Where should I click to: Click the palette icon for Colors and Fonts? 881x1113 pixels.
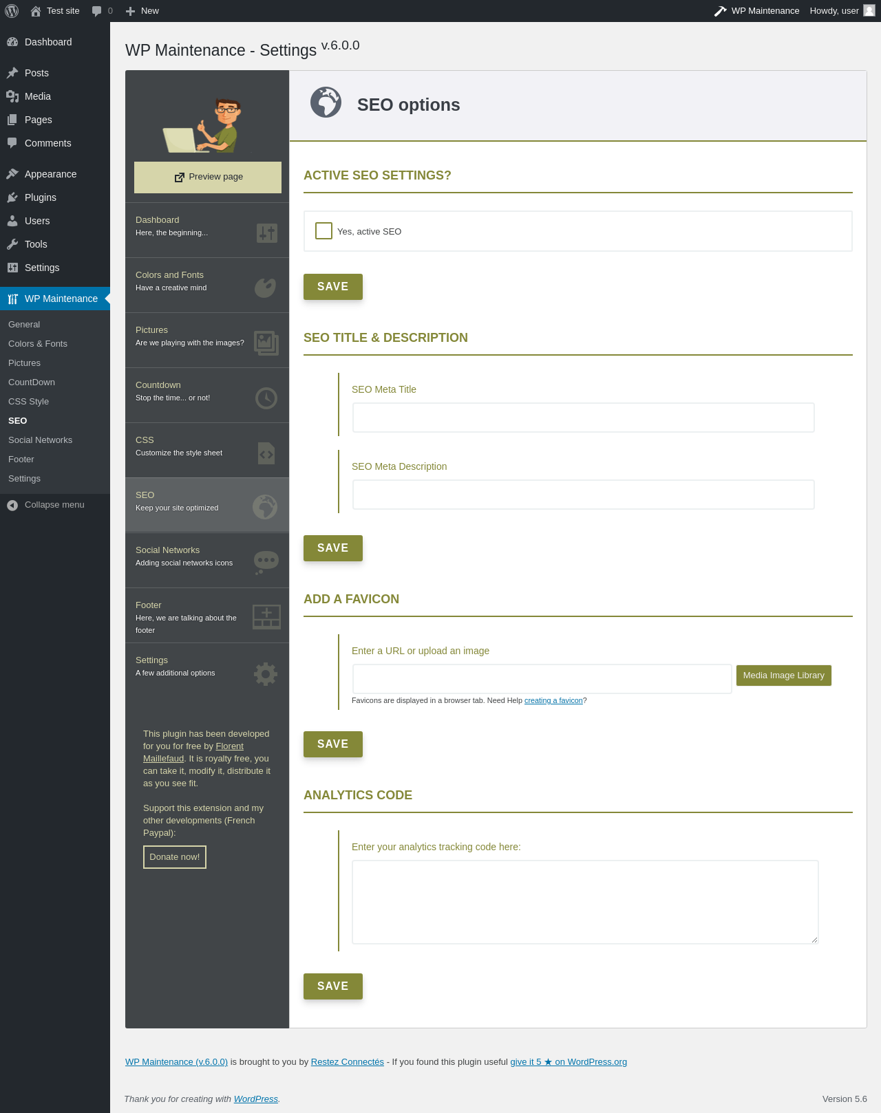click(266, 288)
